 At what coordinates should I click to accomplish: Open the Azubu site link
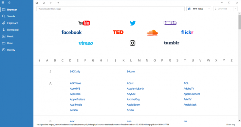(130, 110)
